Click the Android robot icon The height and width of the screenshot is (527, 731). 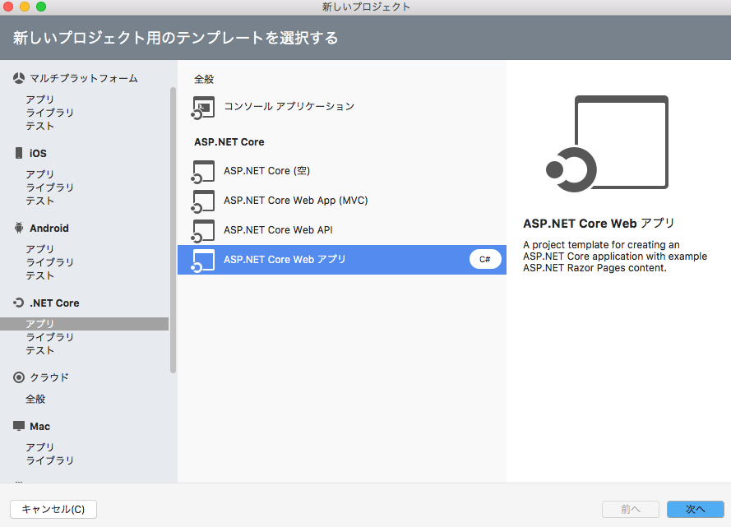[x=19, y=228]
